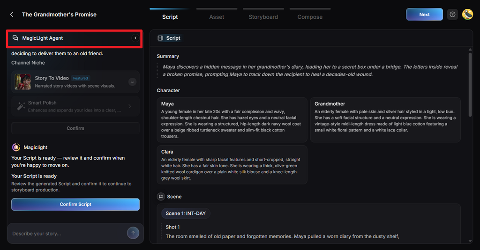
Task: Open the user profile avatar
Action: (x=467, y=15)
